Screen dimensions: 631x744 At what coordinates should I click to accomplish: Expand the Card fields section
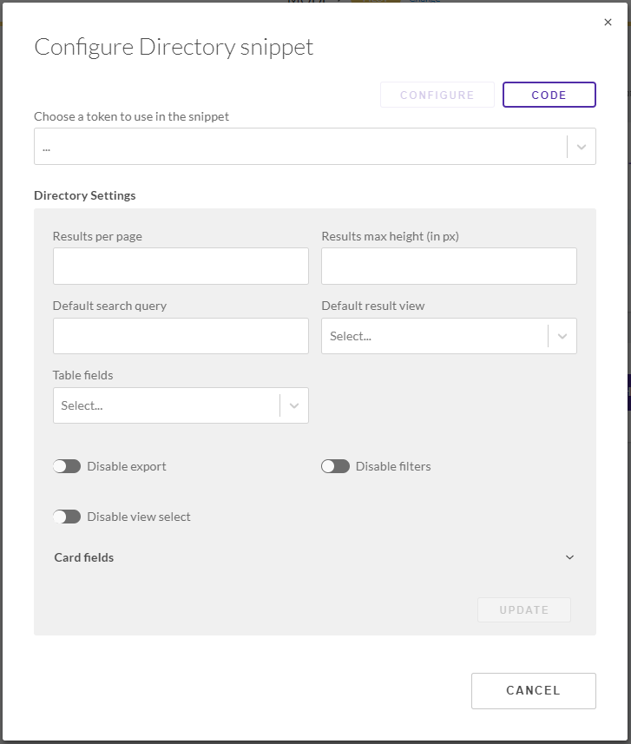pyautogui.click(x=314, y=557)
